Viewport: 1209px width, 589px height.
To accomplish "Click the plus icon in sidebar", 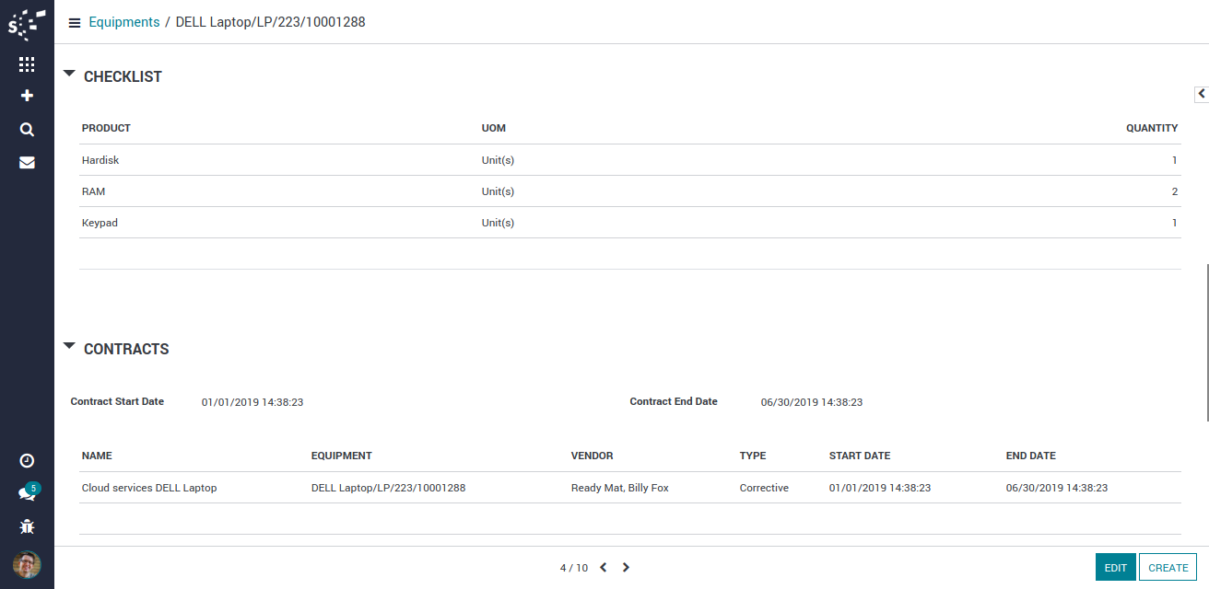I will [x=27, y=96].
